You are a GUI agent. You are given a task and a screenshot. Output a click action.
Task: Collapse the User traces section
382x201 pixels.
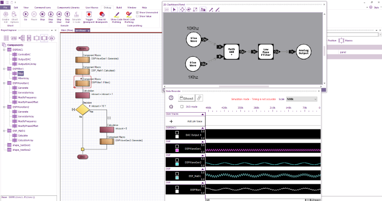(x=202, y=114)
